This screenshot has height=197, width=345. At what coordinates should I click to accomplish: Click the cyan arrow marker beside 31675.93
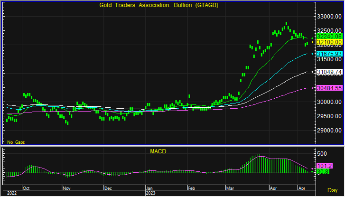coord(312,54)
